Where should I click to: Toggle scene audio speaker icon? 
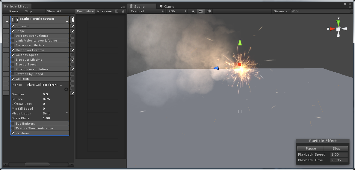(x=209, y=11)
